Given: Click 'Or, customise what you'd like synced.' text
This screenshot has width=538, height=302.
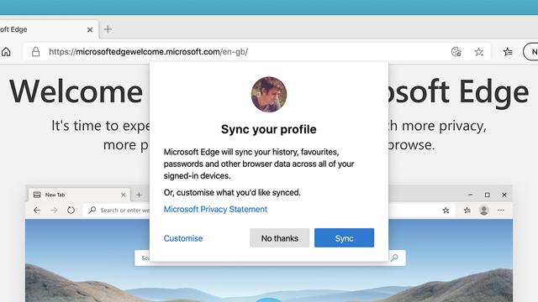Looking at the screenshot, I should (x=232, y=192).
